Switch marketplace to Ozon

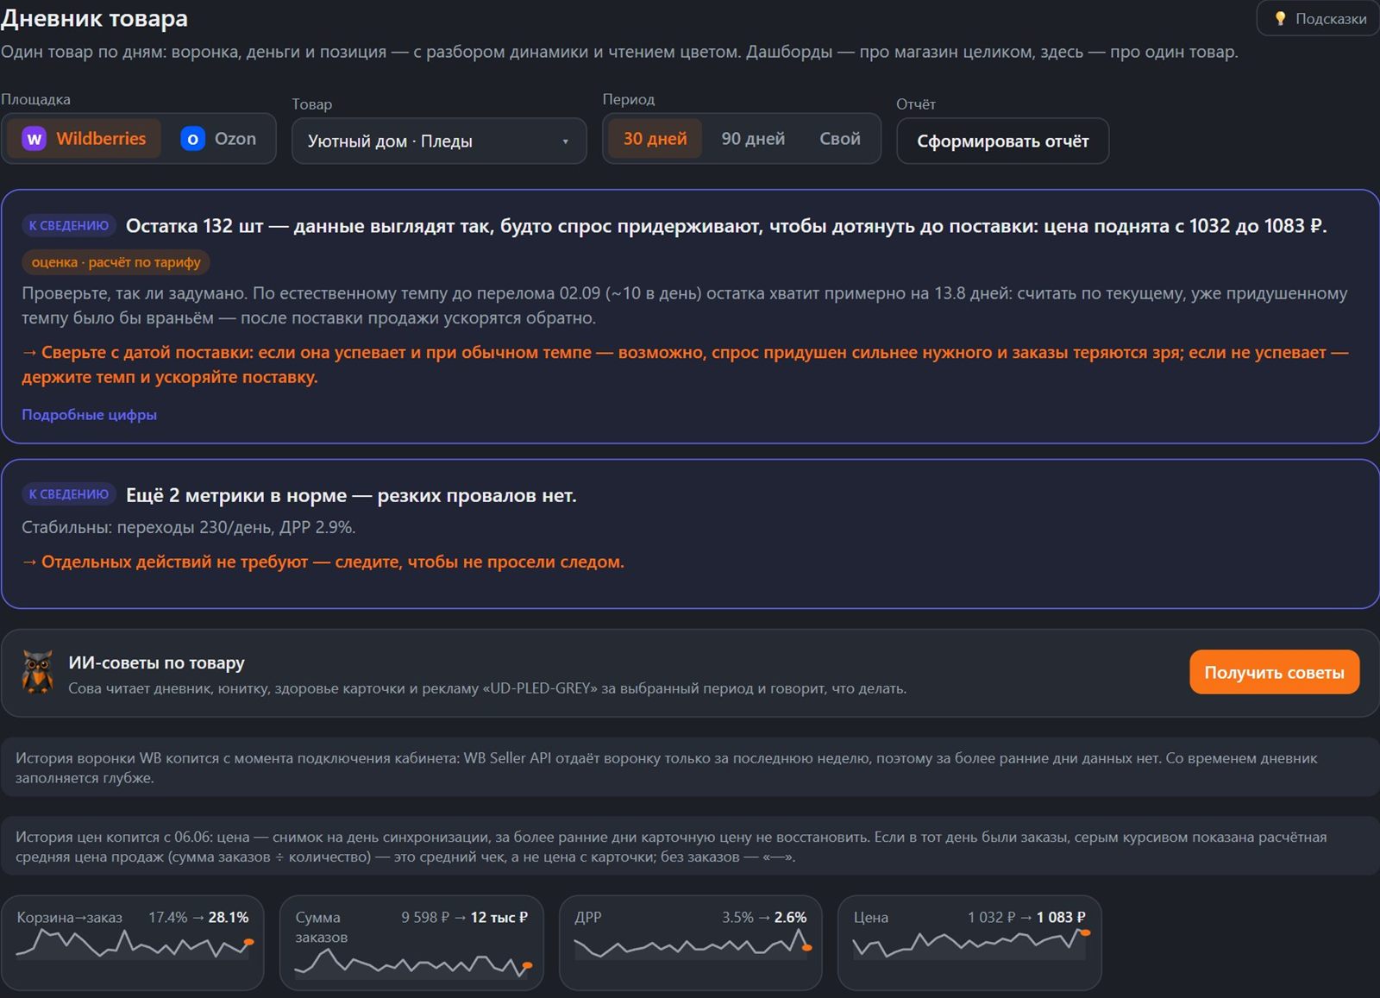pos(218,139)
